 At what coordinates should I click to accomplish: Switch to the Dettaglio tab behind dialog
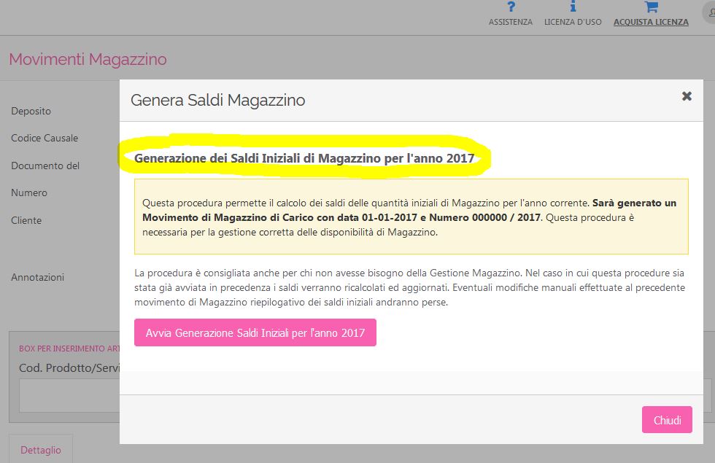click(41, 450)
